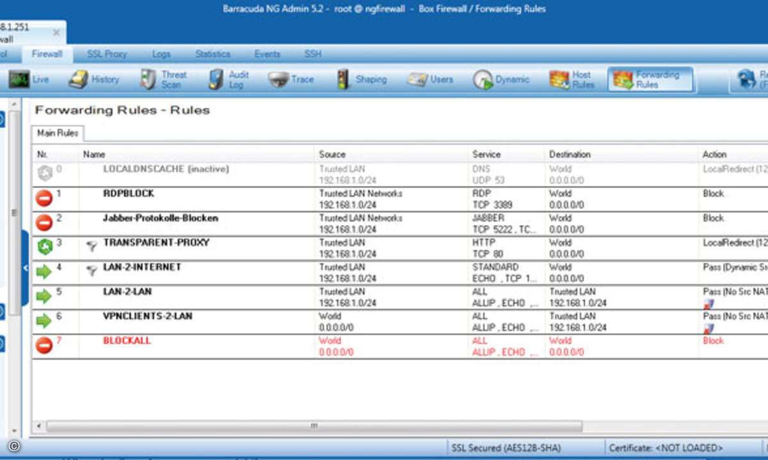Open the Threat Scan toolbar icon
This screenshot has width=768, height=460.
click(148, 79)
